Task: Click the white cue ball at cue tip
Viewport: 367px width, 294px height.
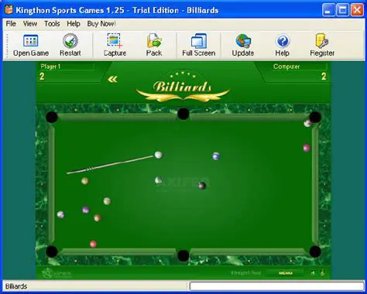Action: [x=158, y=155]
